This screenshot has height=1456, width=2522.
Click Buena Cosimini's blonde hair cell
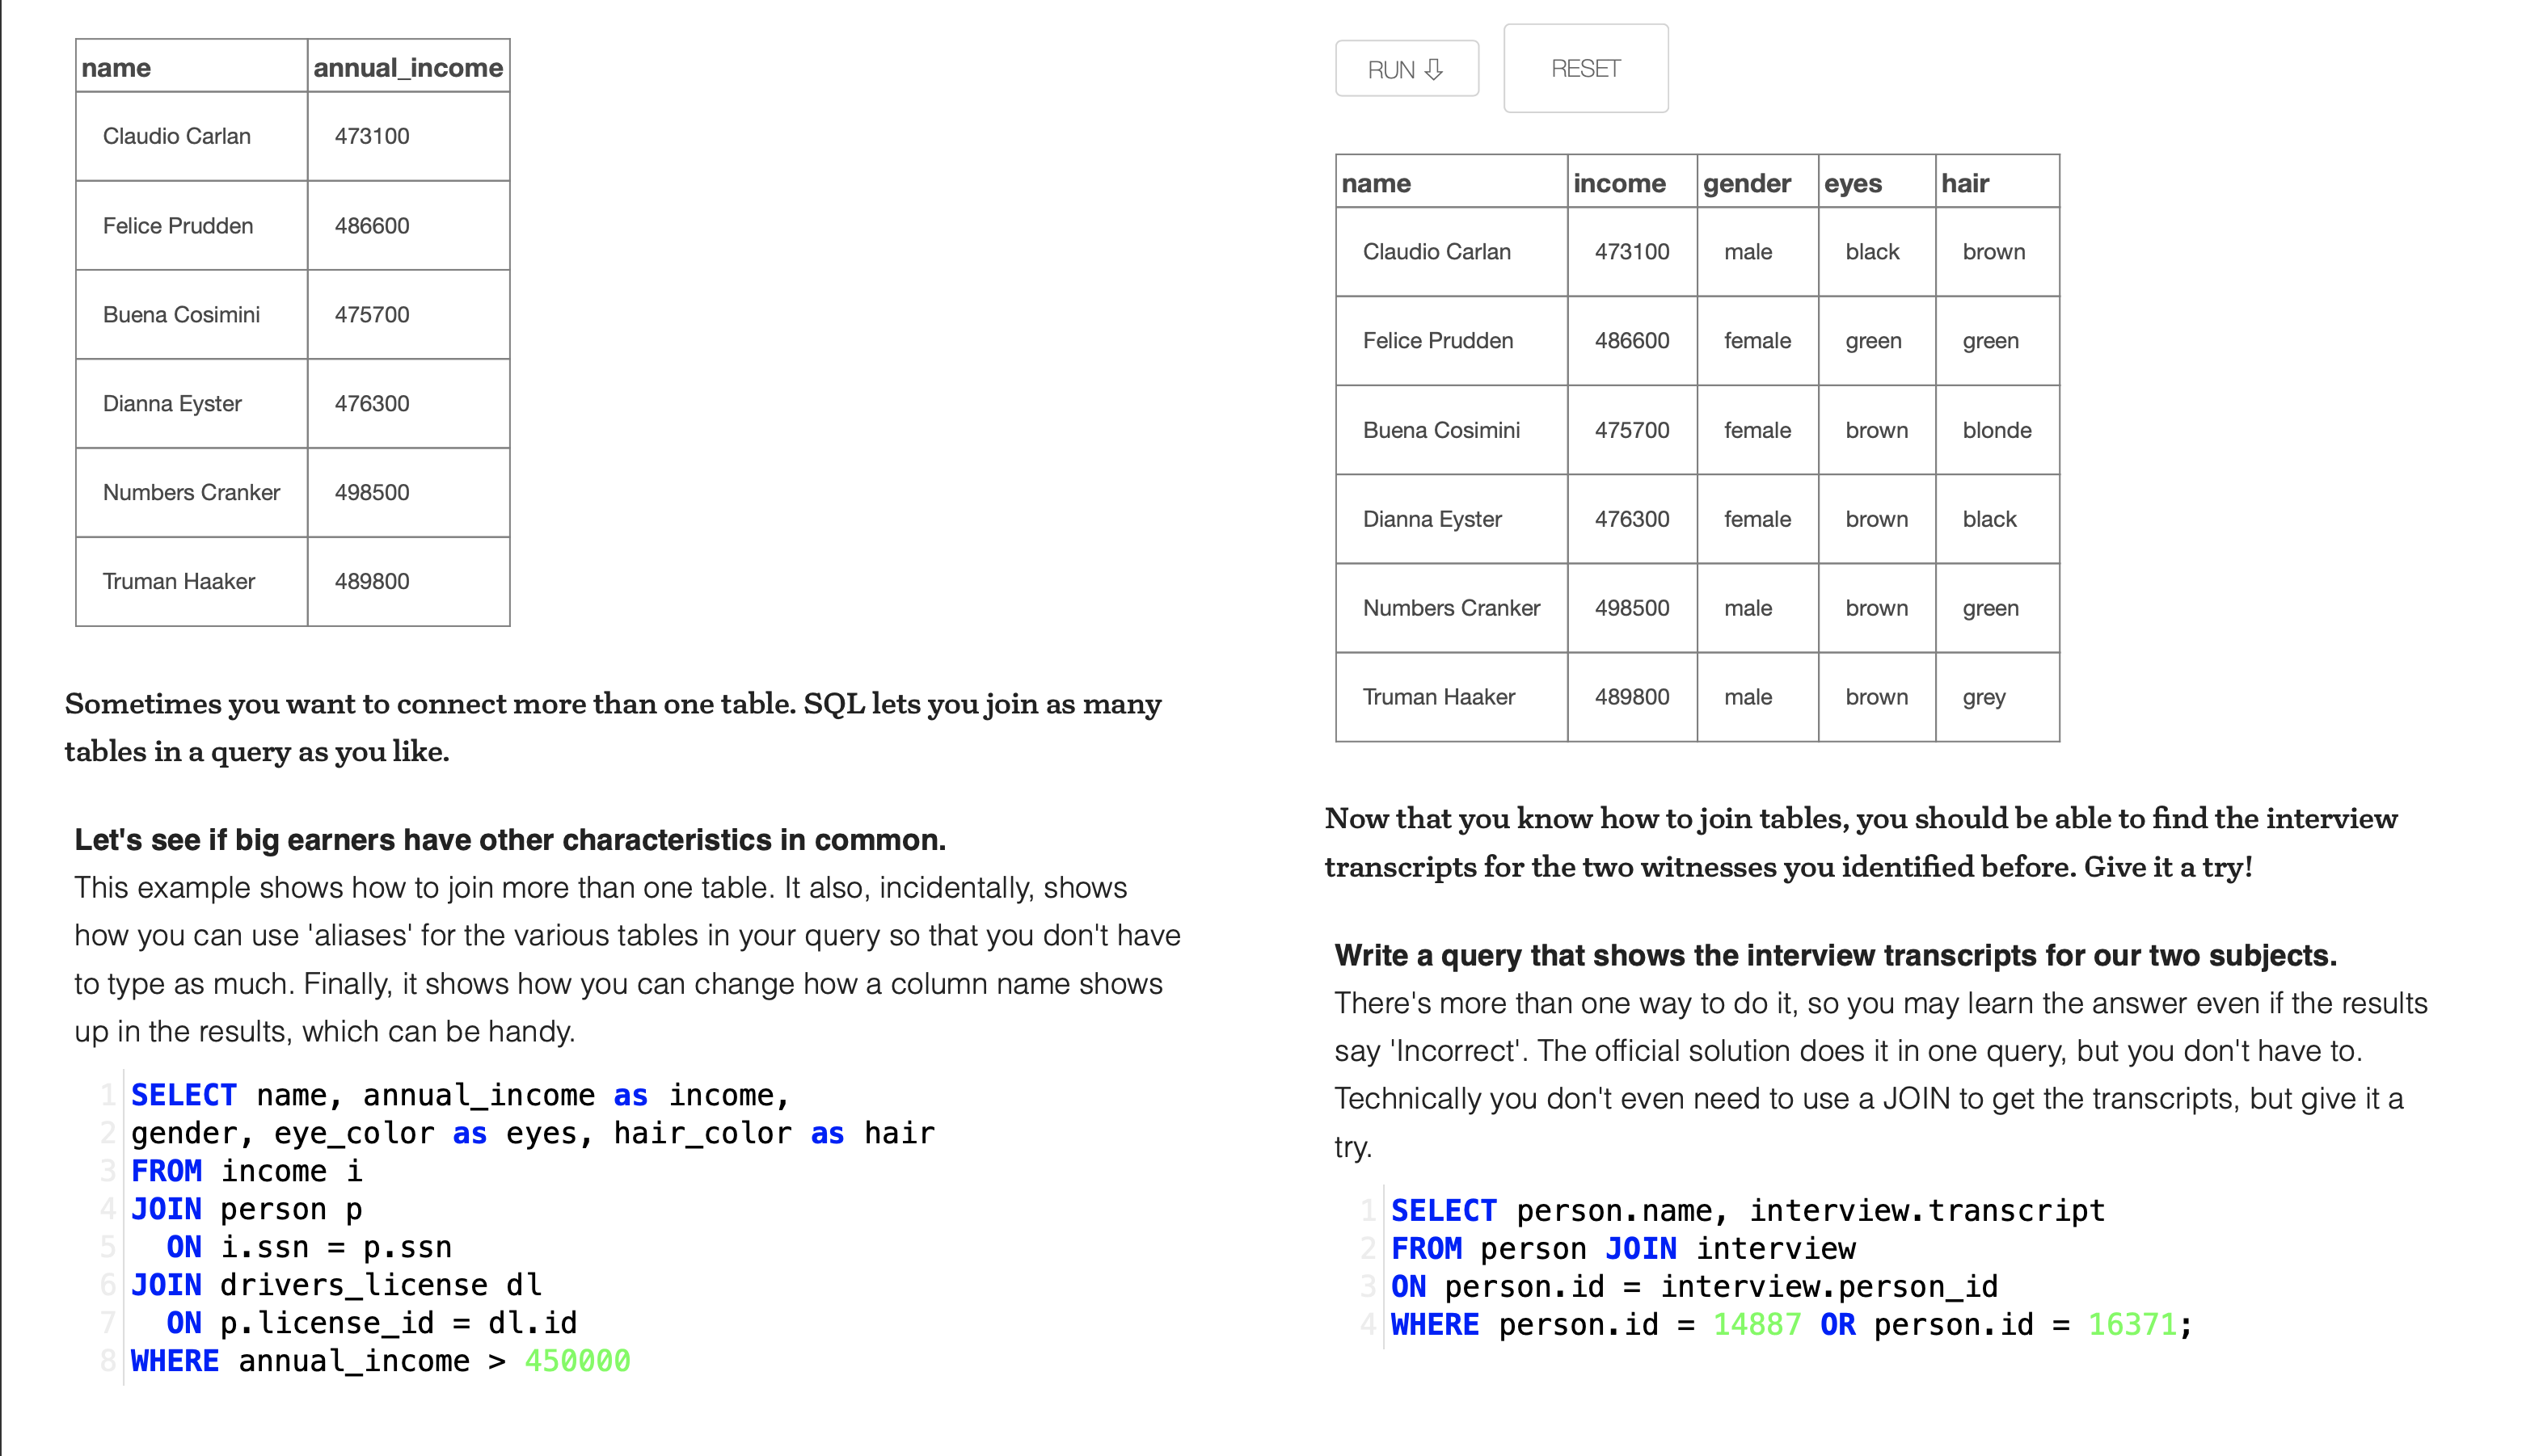point(1997,429)
